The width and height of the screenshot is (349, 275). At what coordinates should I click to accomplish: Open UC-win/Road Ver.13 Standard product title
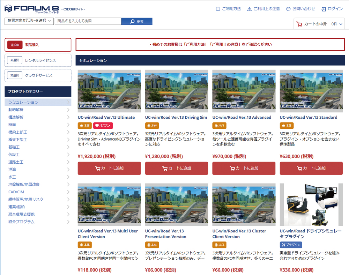309,118
